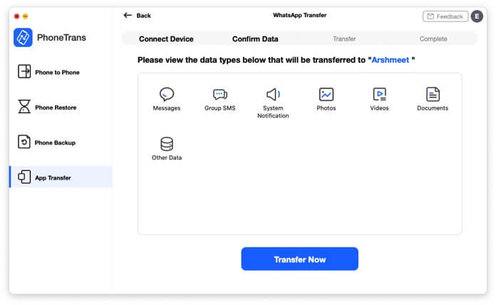Click the Arshmeet device name link
496x305 pixels.
coord(390,60)
